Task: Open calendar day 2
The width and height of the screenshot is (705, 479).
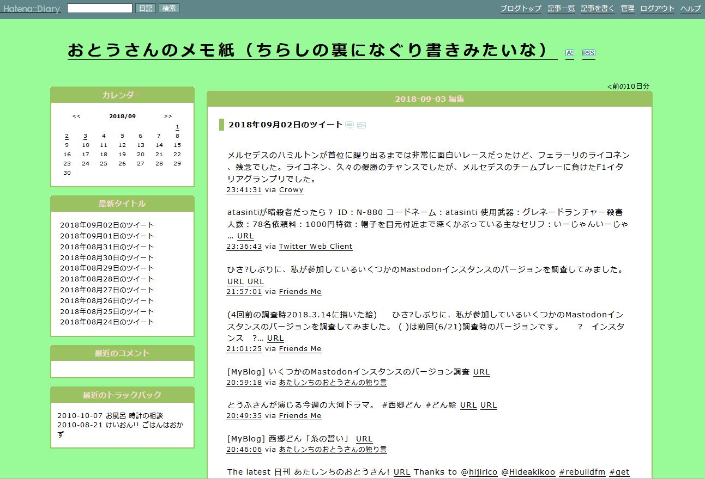Action: point(67,136)
